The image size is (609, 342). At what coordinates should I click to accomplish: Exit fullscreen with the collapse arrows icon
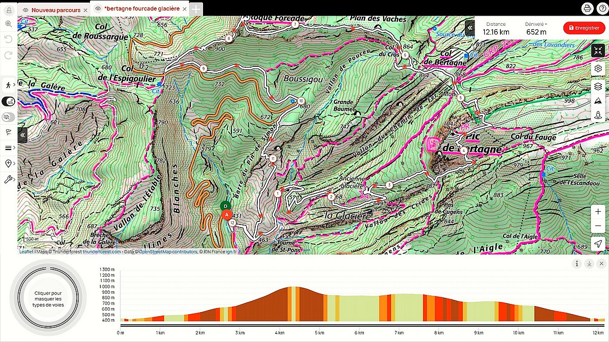coord(598,51)
